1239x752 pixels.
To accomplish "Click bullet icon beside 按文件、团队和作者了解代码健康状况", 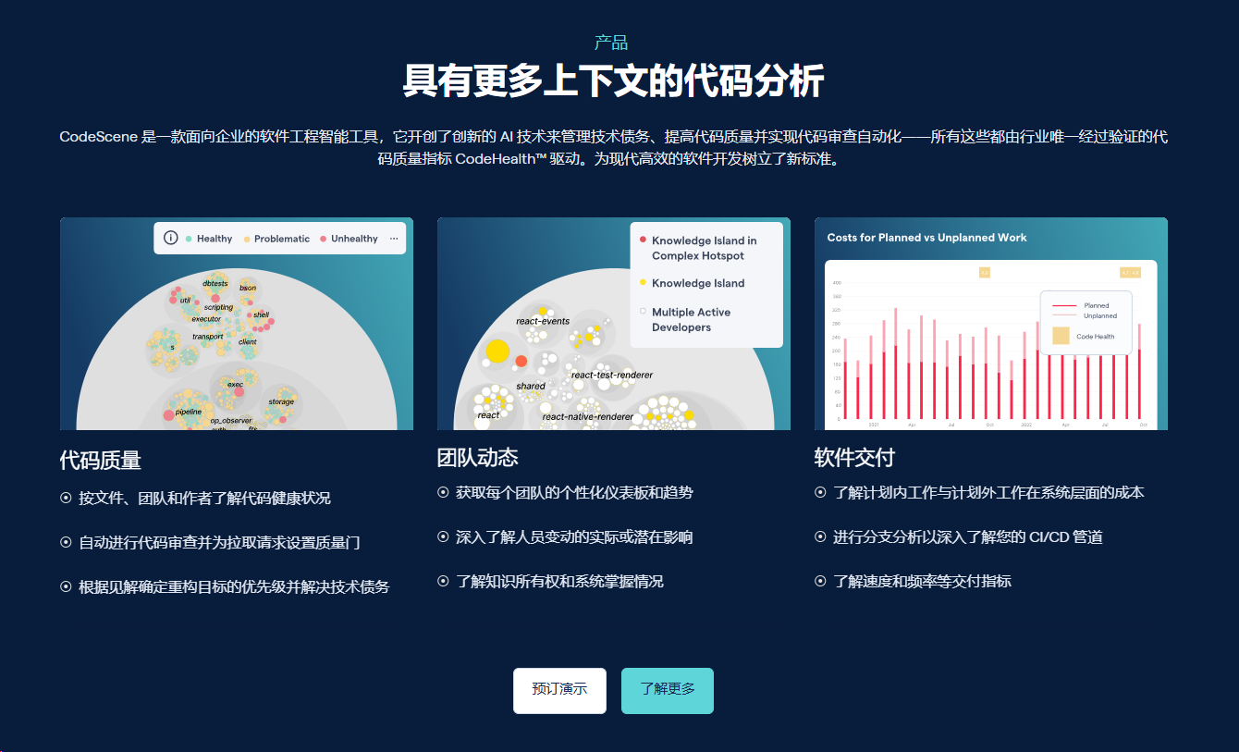I will 66,498.
